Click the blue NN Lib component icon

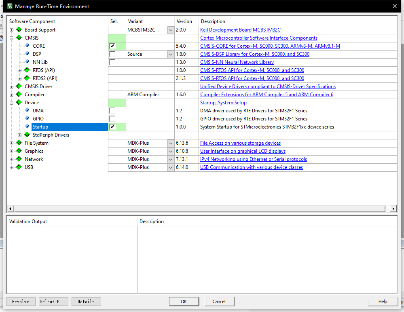point(27,62)
